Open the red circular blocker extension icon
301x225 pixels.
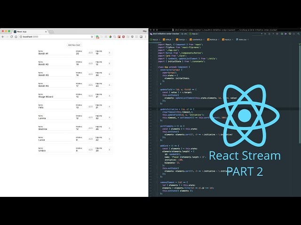(123, 37)
